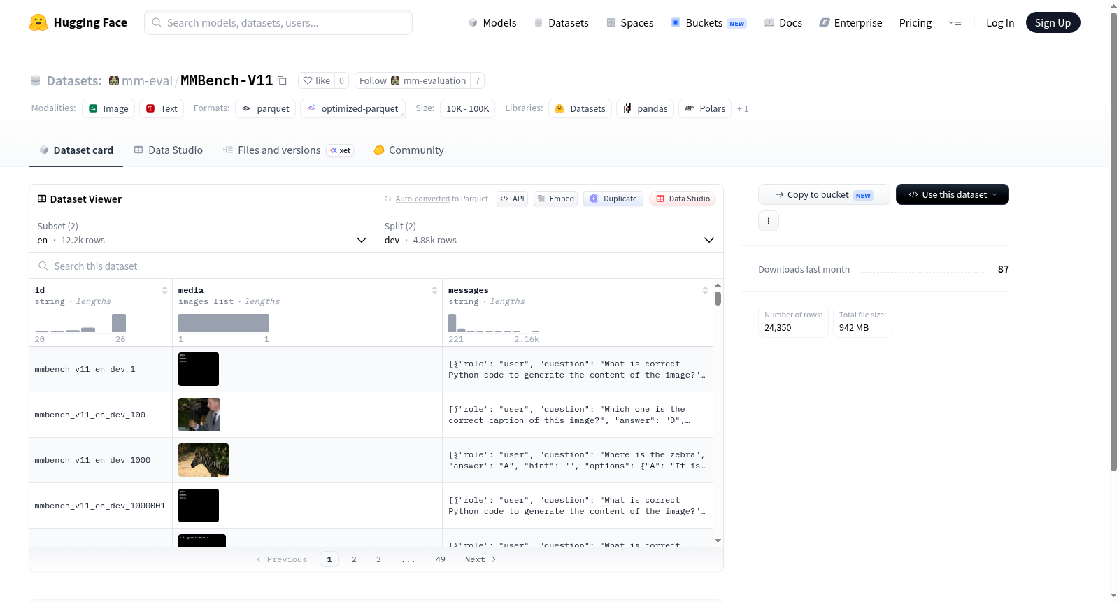
Task: Open the Subset dropdown showing en
Action: pos(202,233)
